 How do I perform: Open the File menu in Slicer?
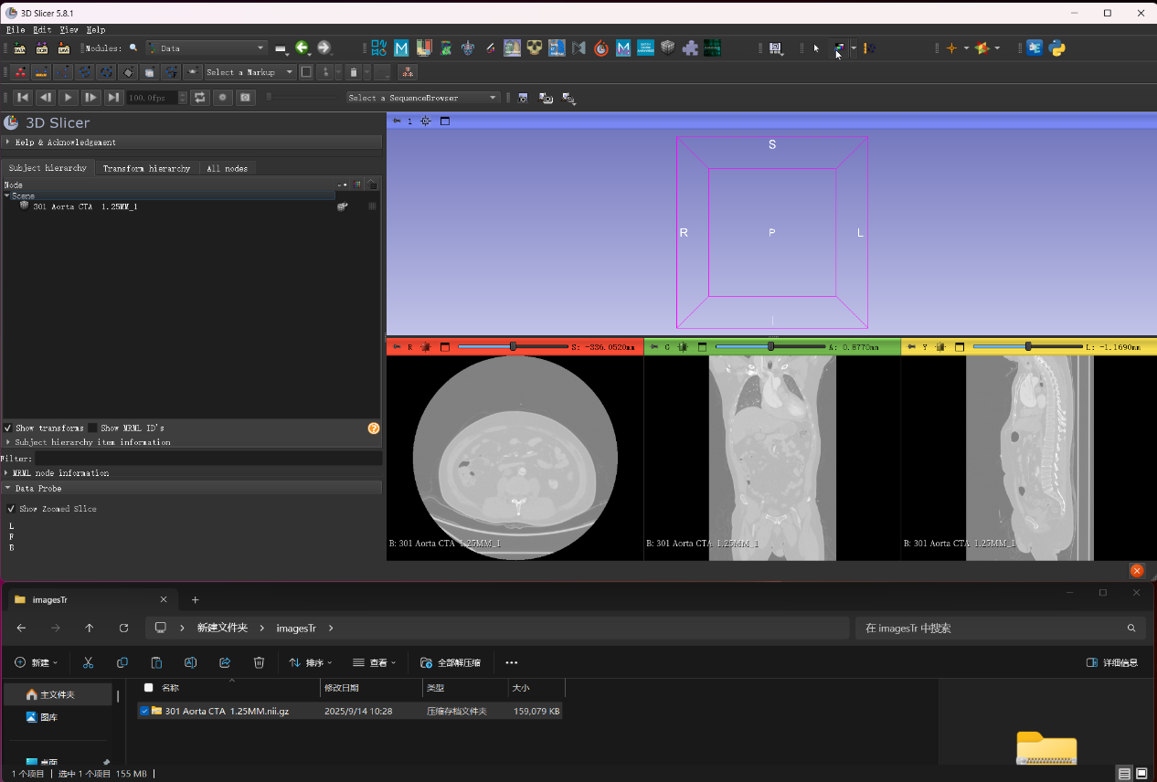click(x=16, y=29)
